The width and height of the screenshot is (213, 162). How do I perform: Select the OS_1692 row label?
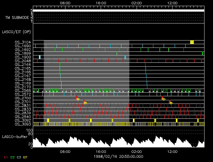click(x=23, y=50)
